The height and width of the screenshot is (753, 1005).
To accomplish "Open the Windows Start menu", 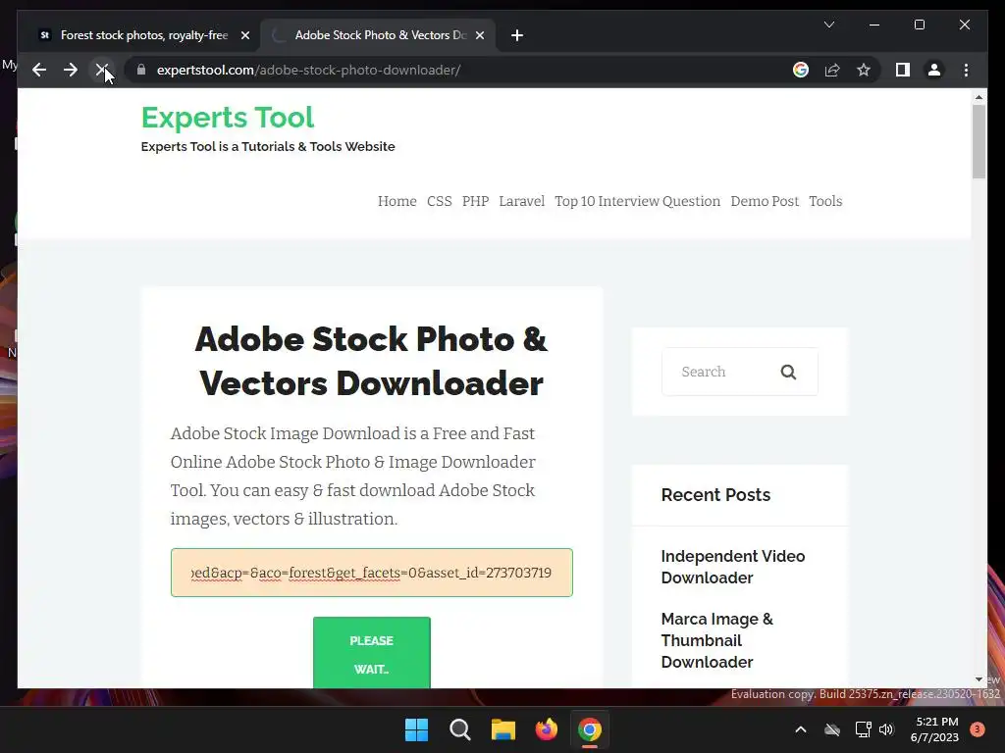I will (x=416, y=729).
